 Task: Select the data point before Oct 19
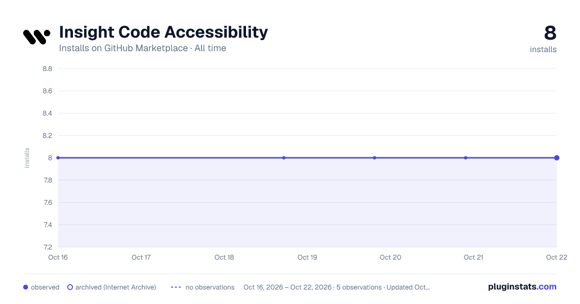284,158
